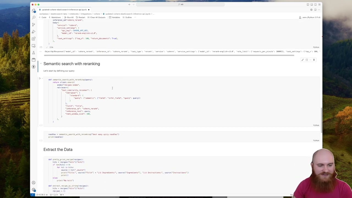Click the integrations breadcrumb
The width and height of the screenshot is (352, 198).
pyautogui.click(x=86, y=14)
